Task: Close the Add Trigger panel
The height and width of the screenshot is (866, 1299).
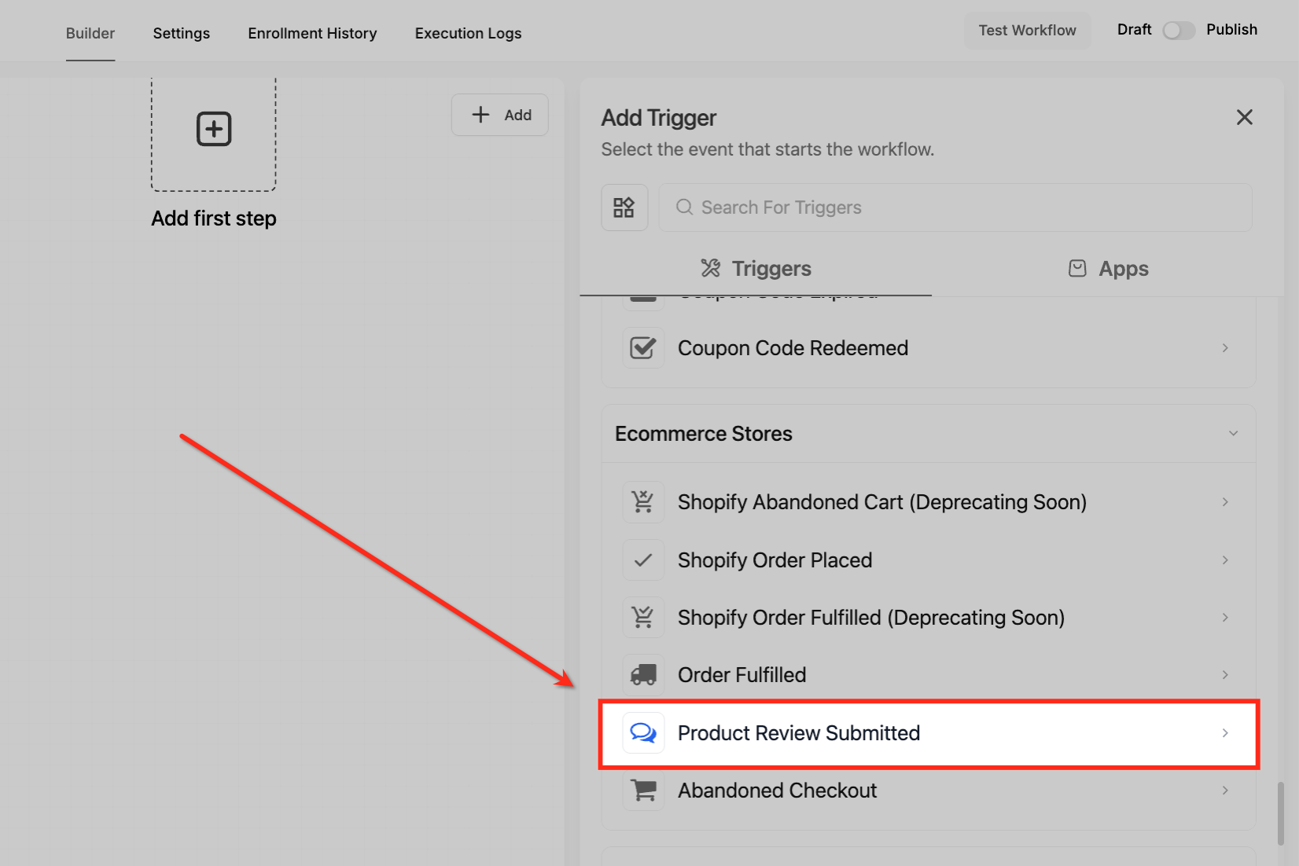Action: [1245, 118]
